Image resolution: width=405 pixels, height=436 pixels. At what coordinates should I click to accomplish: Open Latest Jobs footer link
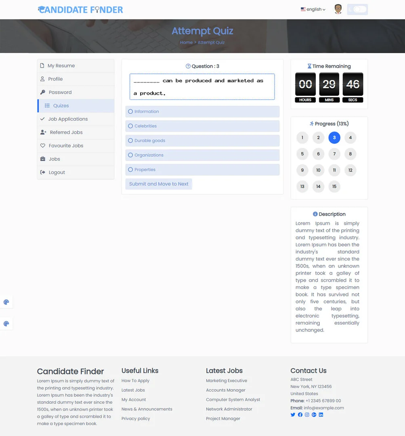pyautogui.click(x=133, y=390)
